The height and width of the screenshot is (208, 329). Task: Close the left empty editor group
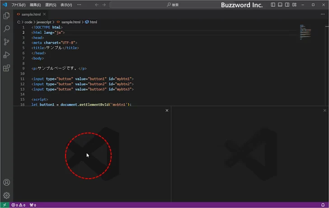[167, 110]
